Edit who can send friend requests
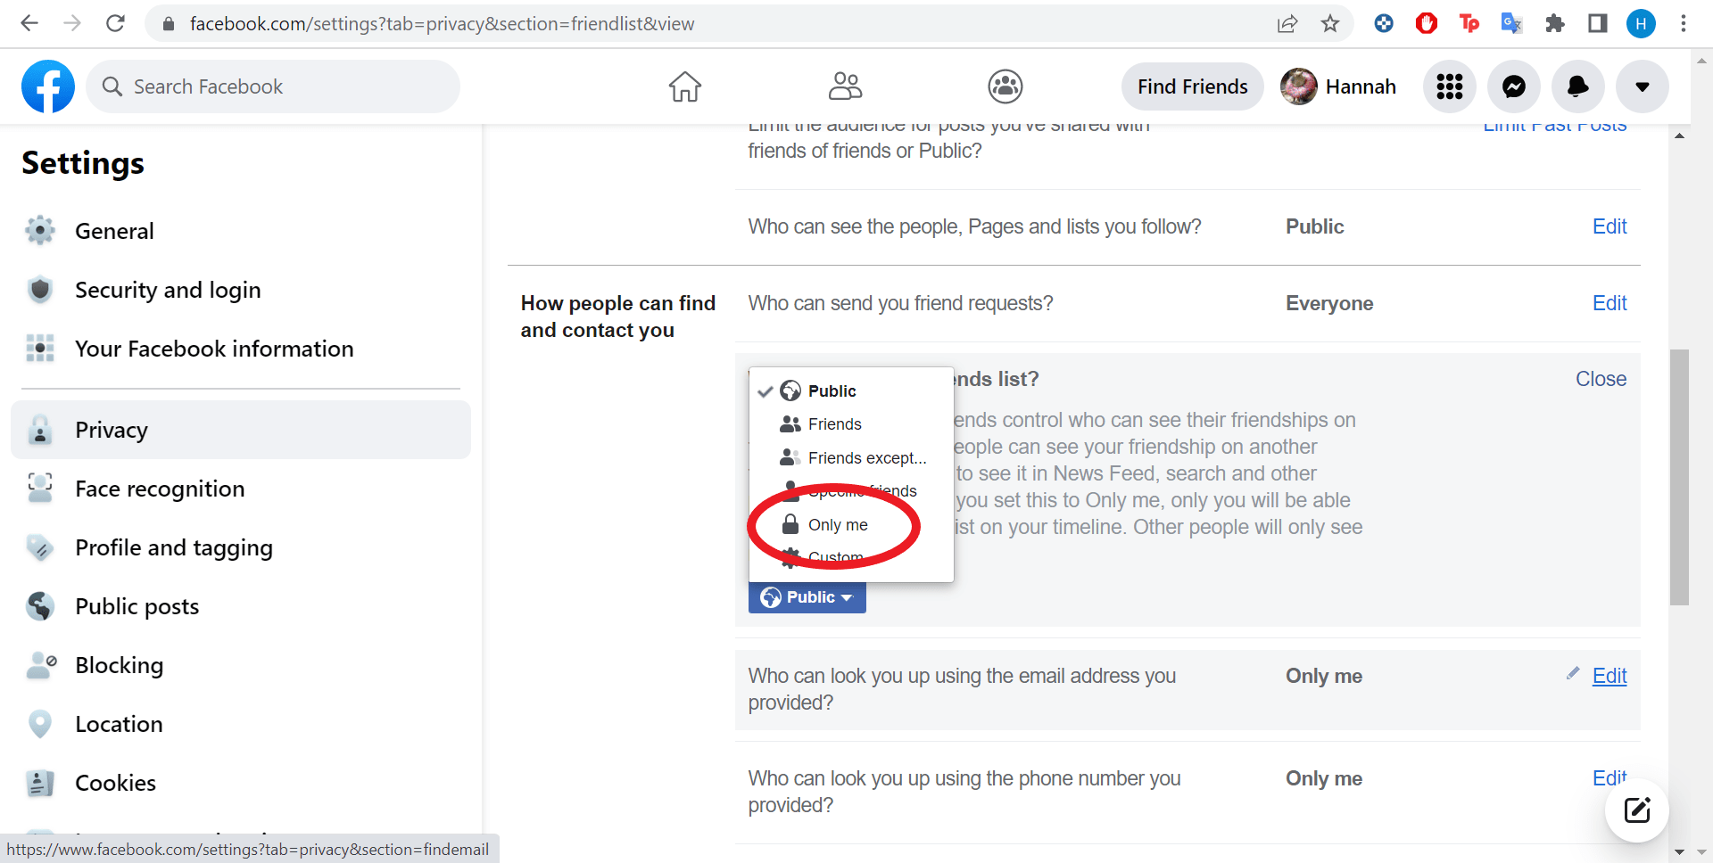The height and width of the screenshot is (863, 1713). pos(1610,303)
